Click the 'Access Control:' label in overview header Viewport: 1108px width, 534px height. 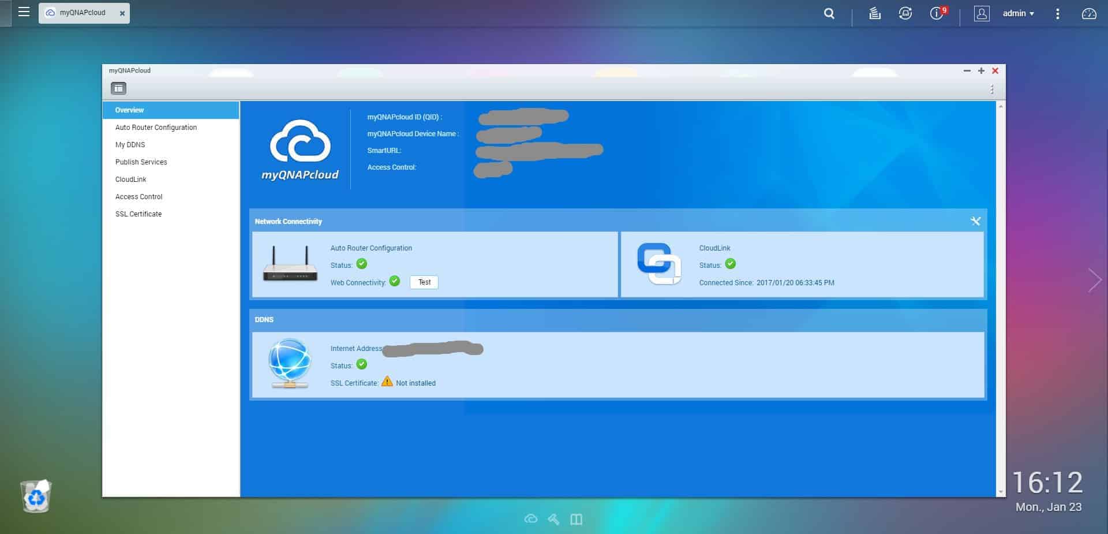392,167
